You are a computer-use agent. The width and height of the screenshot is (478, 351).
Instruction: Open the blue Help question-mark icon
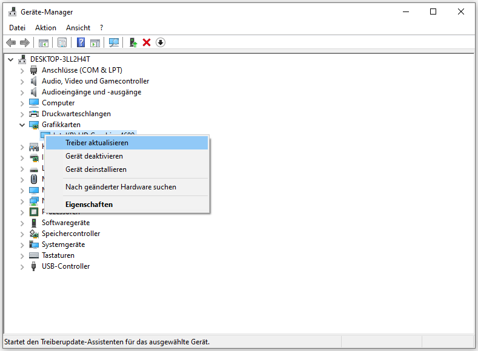[81, 42]
